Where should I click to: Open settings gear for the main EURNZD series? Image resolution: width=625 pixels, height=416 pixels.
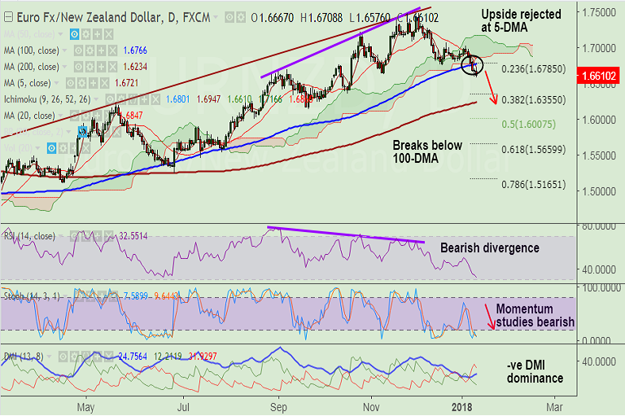(x=240, y=18)
